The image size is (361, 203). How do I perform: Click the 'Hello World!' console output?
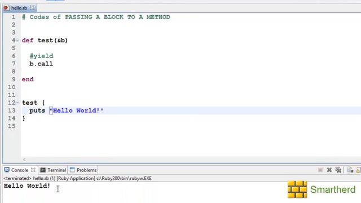pos(27,186)
